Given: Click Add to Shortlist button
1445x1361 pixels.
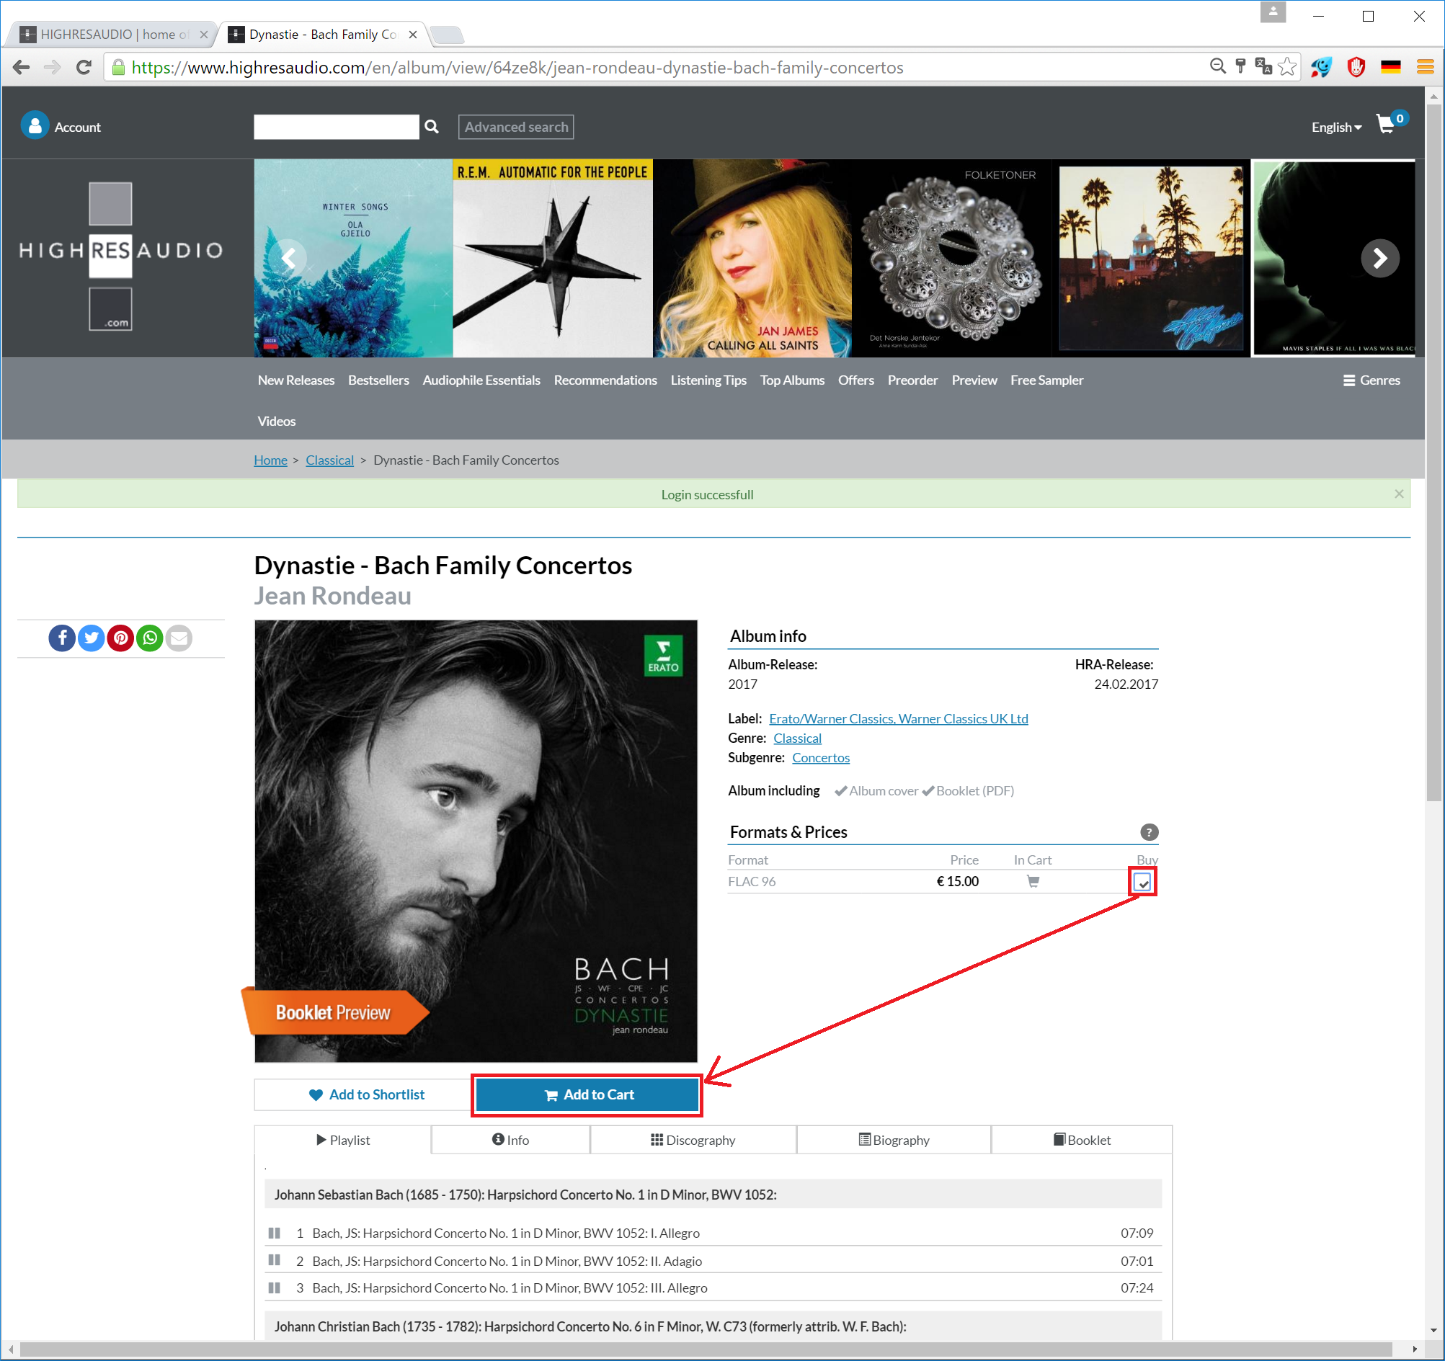Looking at the screenshot, I should pos(365,1094).
